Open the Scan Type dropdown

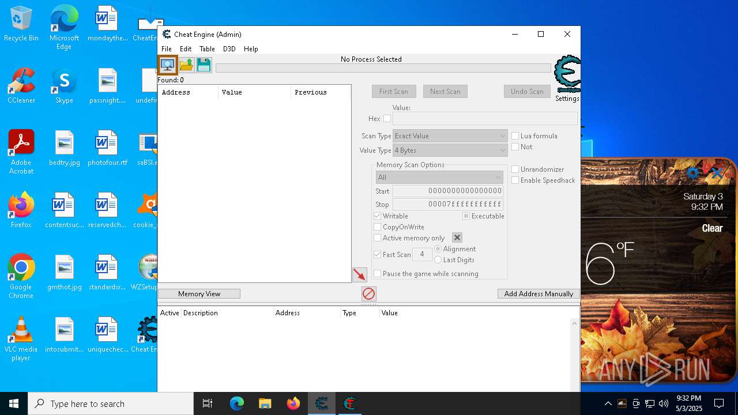click(x=450, y=136)
